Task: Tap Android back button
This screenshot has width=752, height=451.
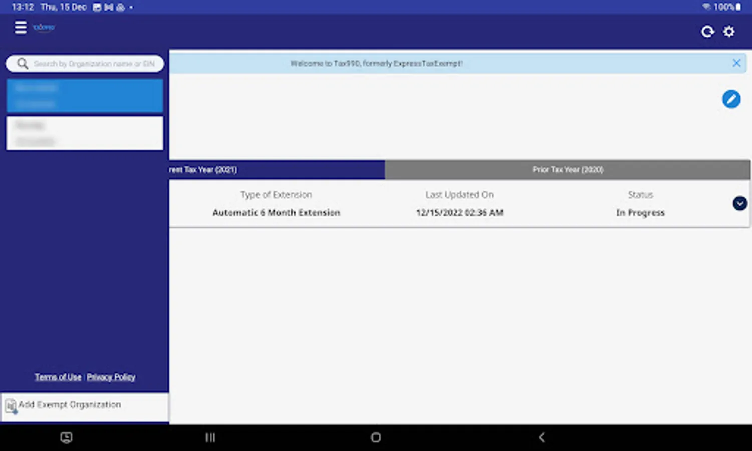Action: click(x=542, y=437)
